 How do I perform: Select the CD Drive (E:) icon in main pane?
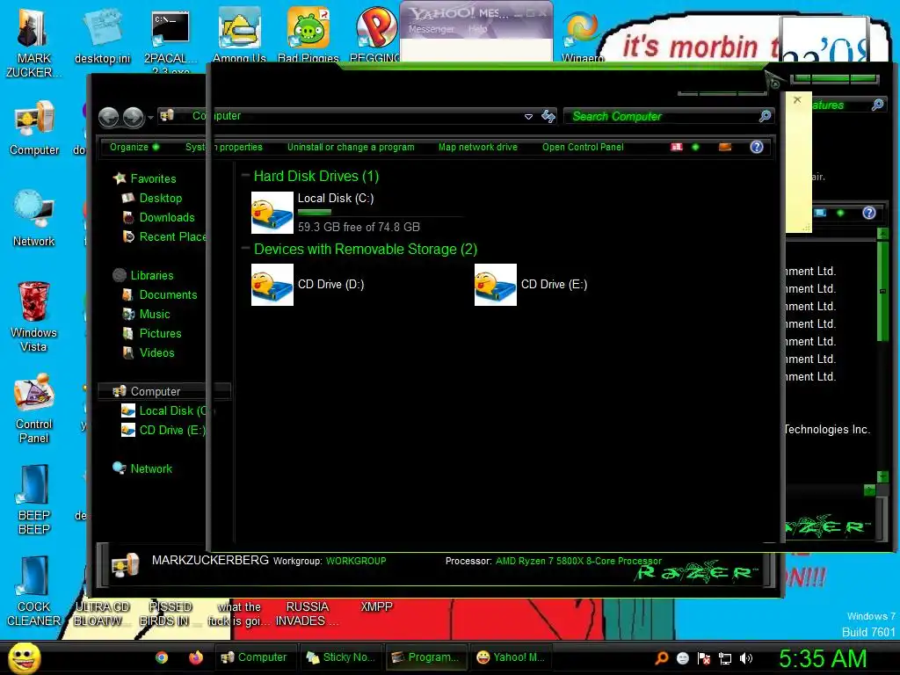[496, 285]
